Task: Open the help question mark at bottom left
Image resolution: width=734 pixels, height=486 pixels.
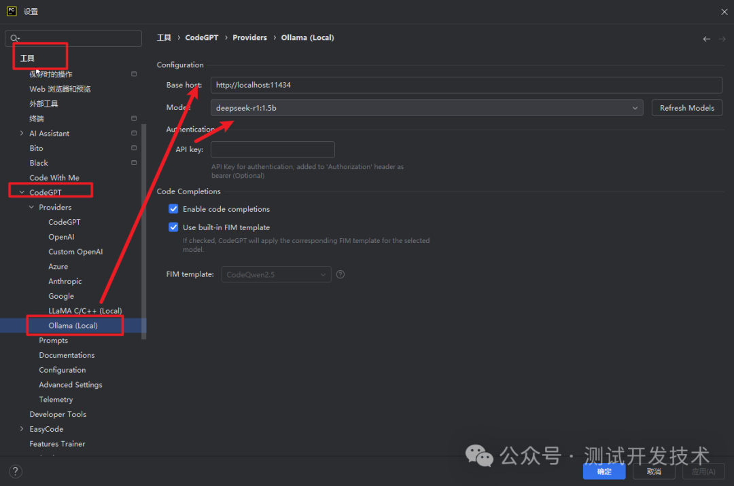Action: click(x=16, y=471)
